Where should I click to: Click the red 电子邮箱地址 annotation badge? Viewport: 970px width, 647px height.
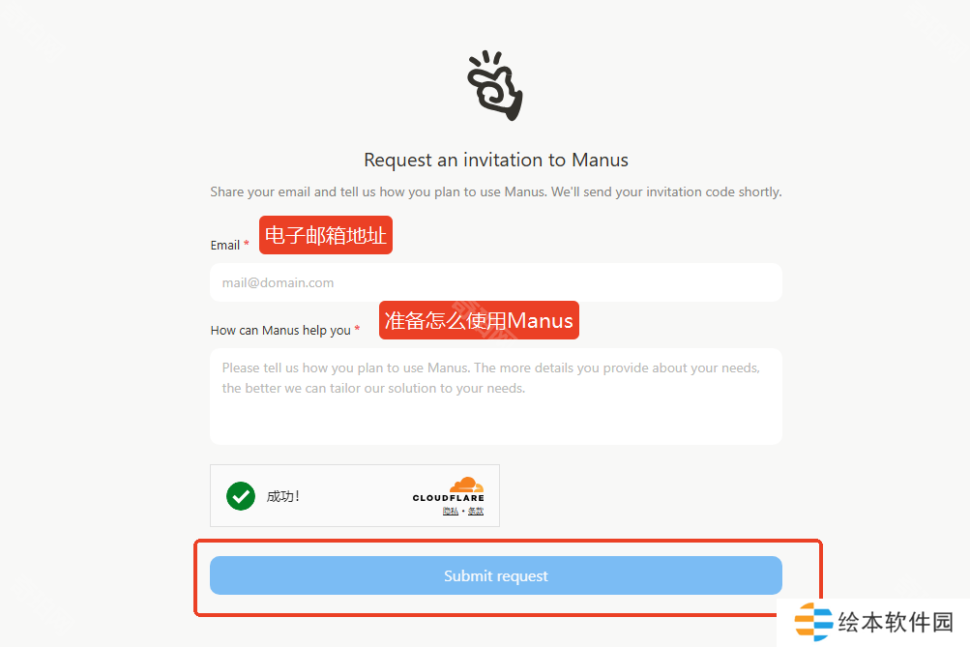click(326, 235)
